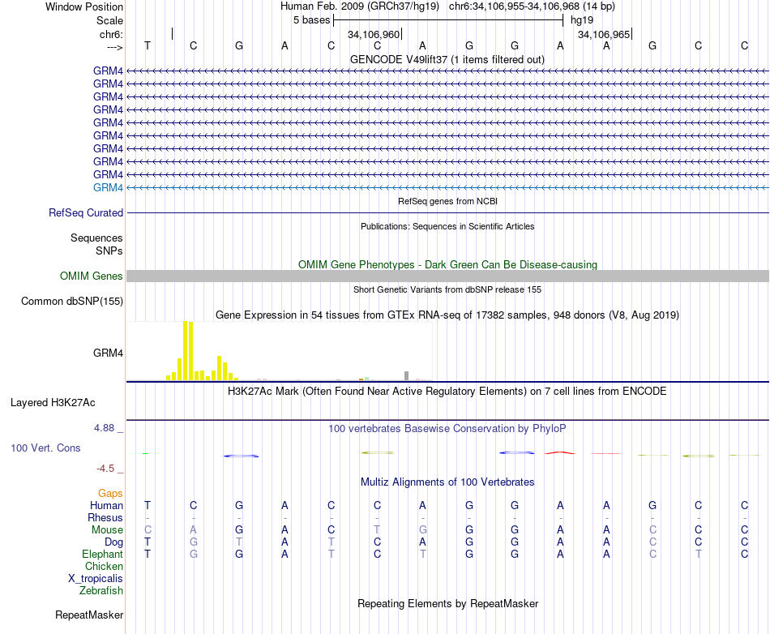This screenshot has width=770, height=634.
Task: Open Repeating Elements by RepeatMasker title
Action: click(447, 603)
